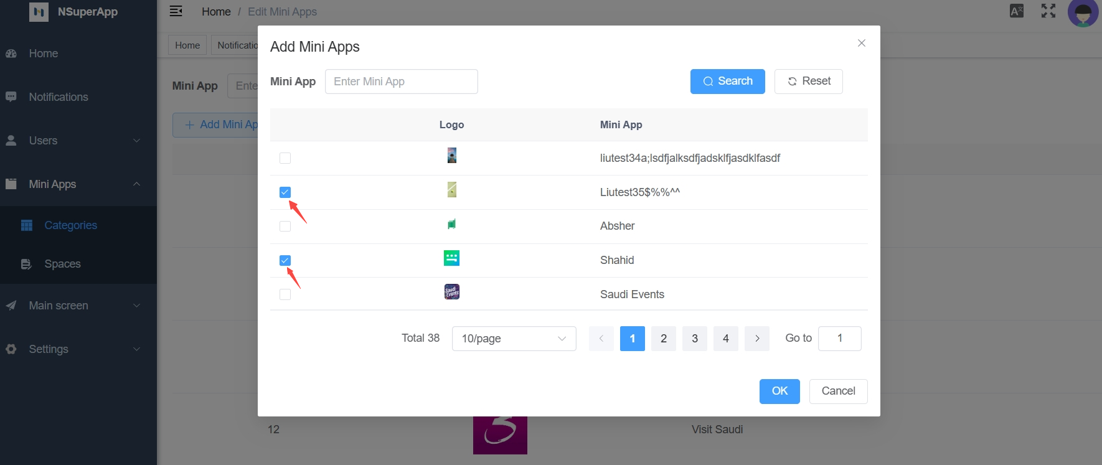1102x465 pixels.
Task: Open the language translation icon
Action: pyautogui.click(x=1017, y=11)
